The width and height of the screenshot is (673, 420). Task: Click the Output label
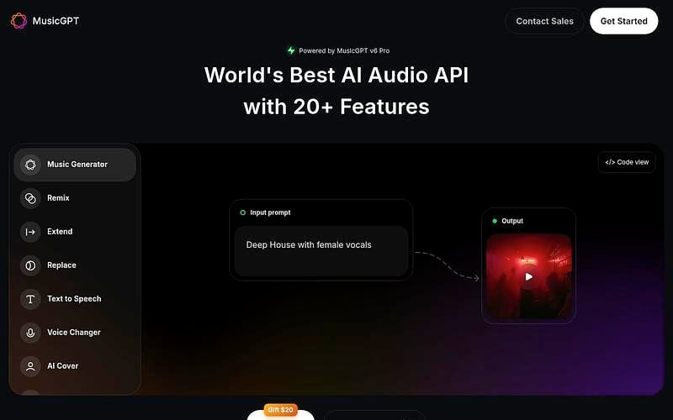[x=512, y=221]
